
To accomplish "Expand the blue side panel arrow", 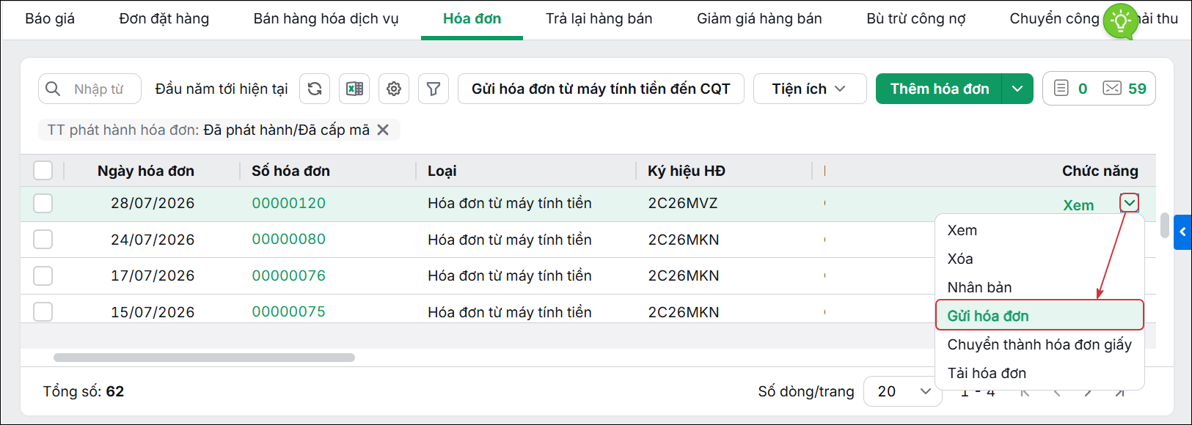I will pos(1182,232).
